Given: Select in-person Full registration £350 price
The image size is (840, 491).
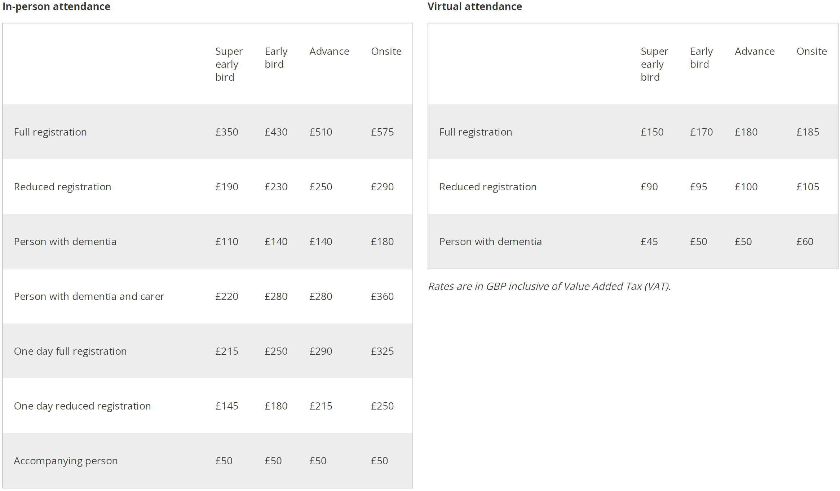Looking at the screenshot, I should coord(227,132).
